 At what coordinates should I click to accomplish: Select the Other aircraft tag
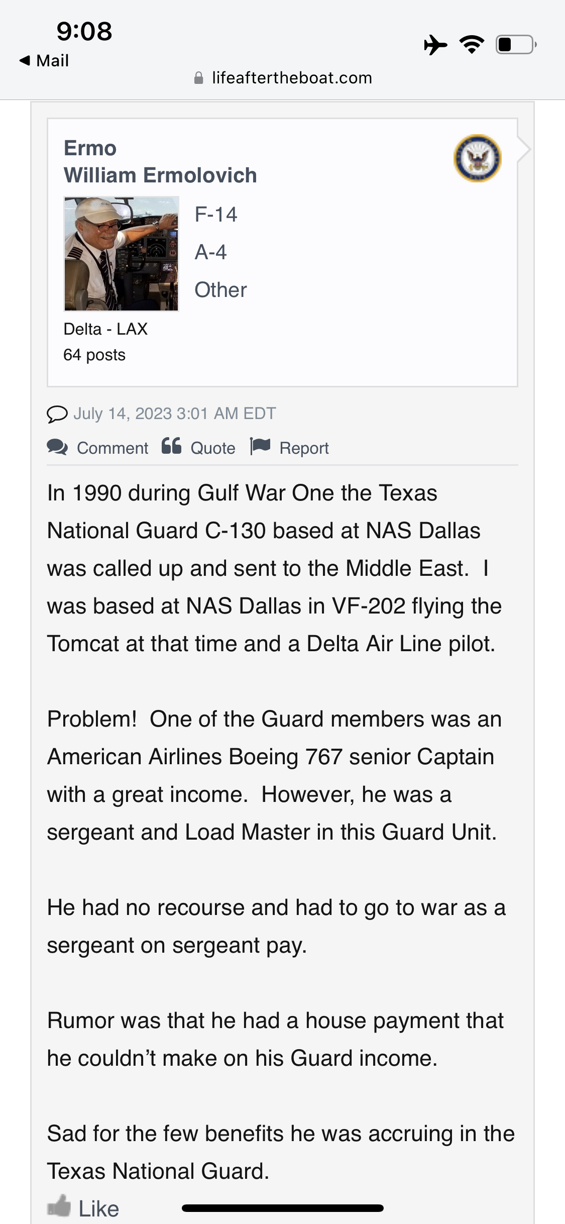pos(221,290)
